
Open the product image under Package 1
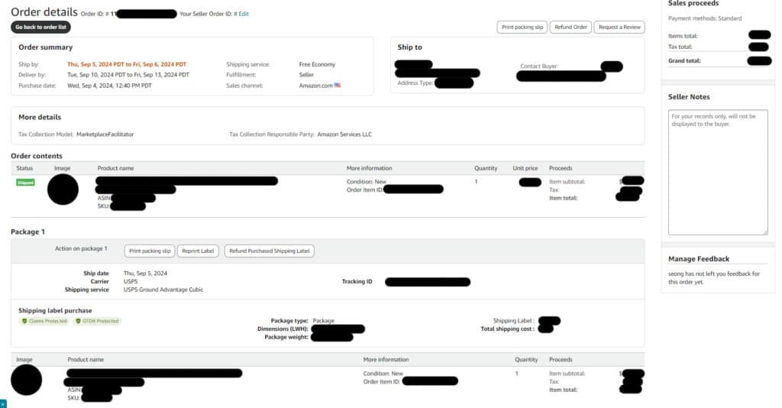point(27,380)
